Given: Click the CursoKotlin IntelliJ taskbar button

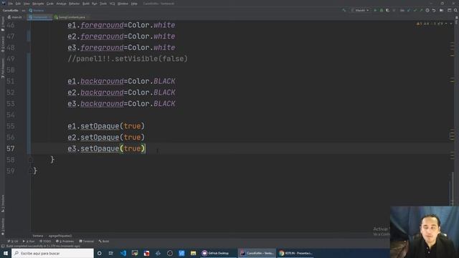Looking at the screenshot, I should coord(257,253).
